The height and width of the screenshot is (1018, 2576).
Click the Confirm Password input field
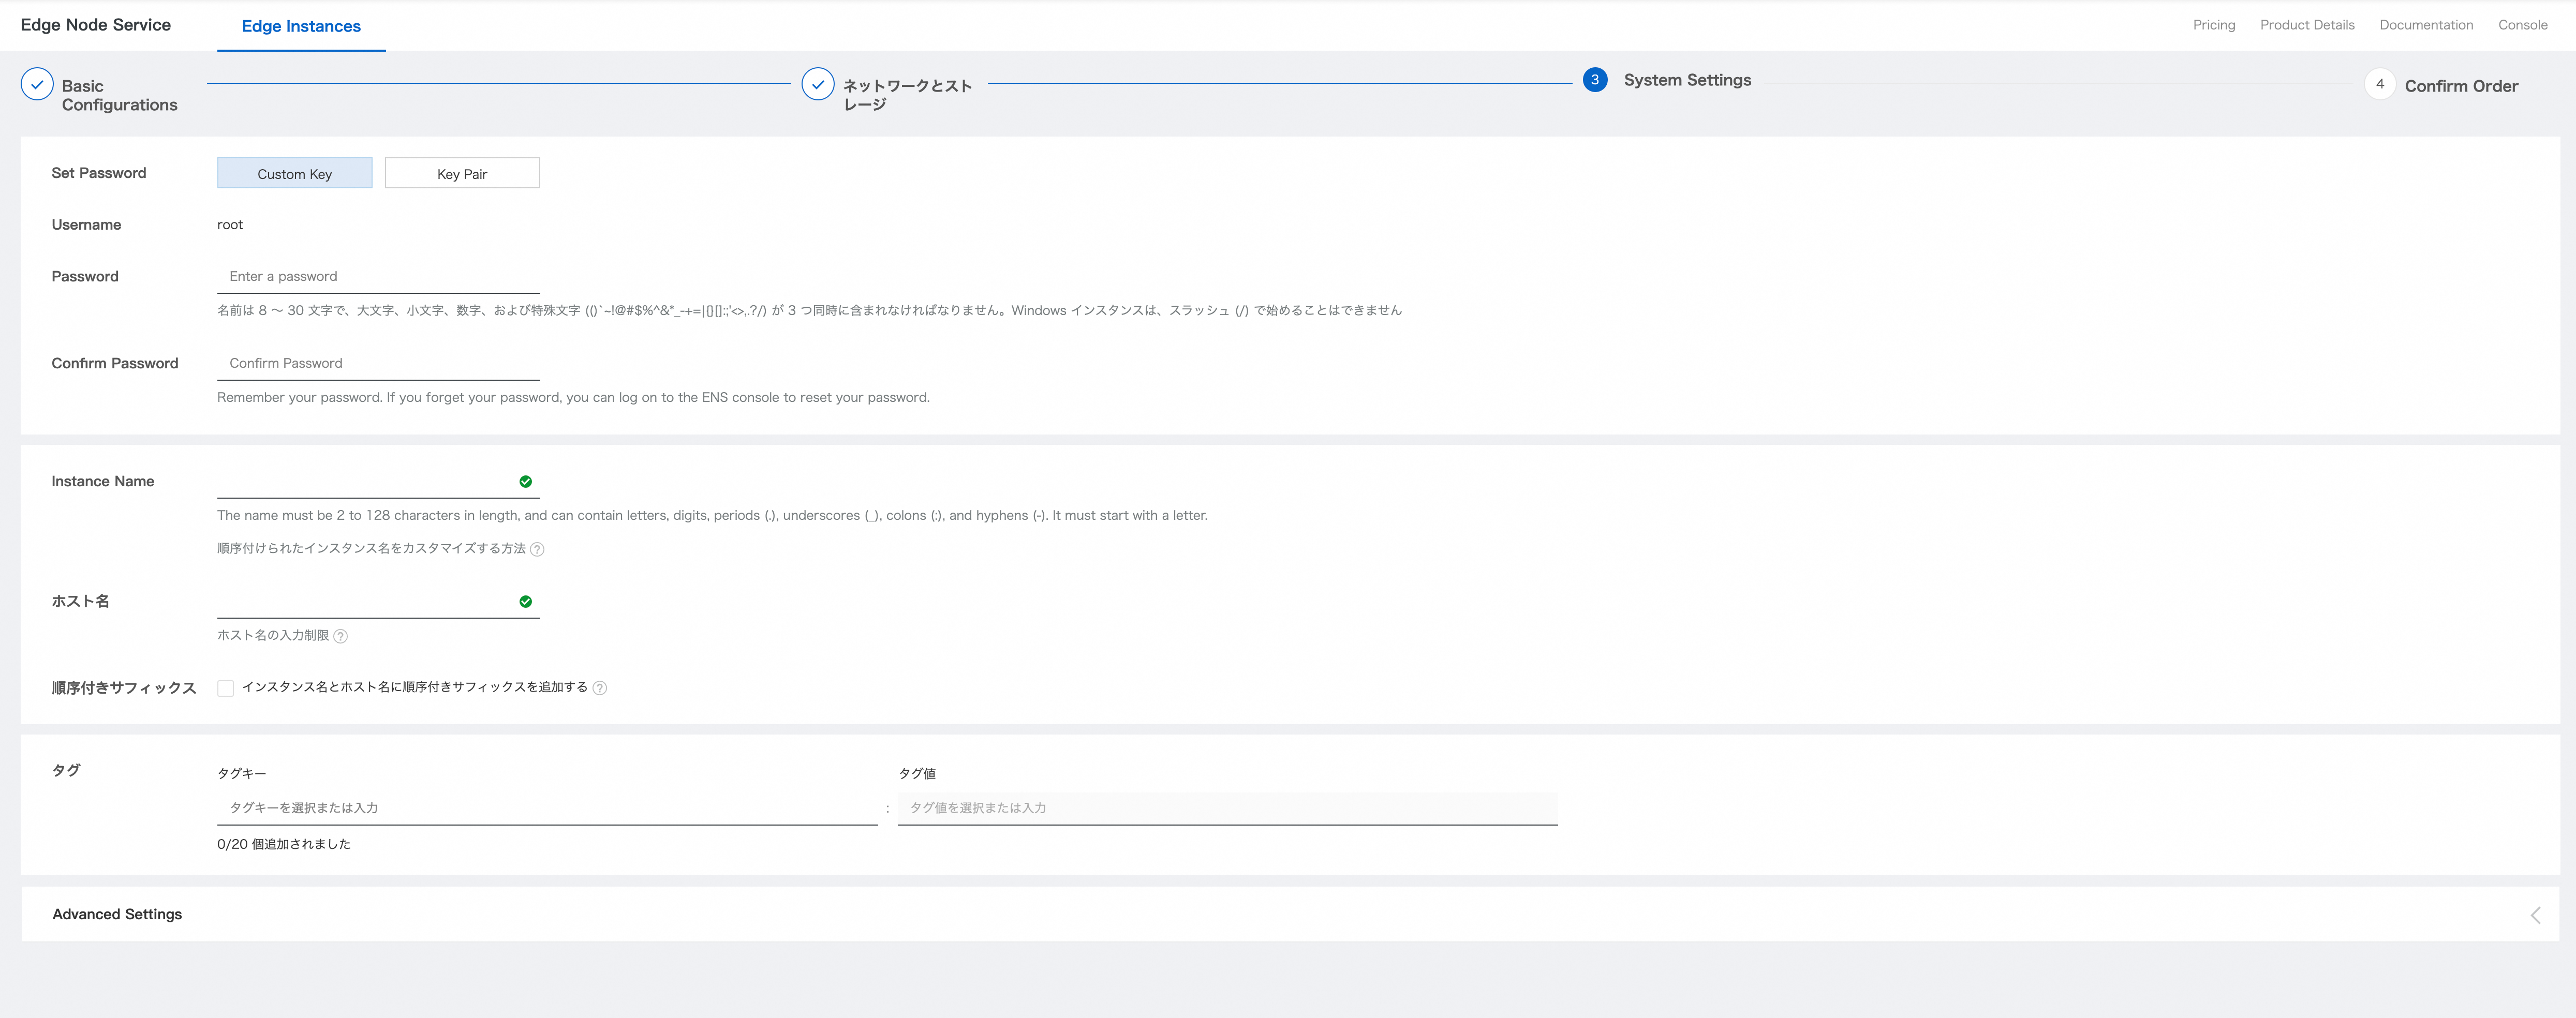(x=378, y=364)
